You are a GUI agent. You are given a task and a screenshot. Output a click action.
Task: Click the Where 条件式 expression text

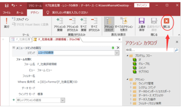coord(58,82)
